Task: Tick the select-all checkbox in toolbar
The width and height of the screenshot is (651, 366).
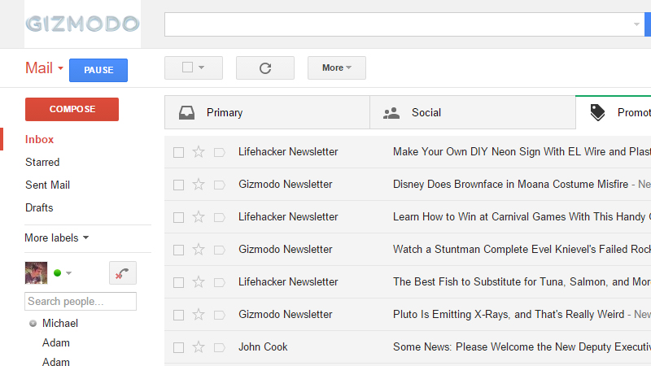Action: coord(188,68)
